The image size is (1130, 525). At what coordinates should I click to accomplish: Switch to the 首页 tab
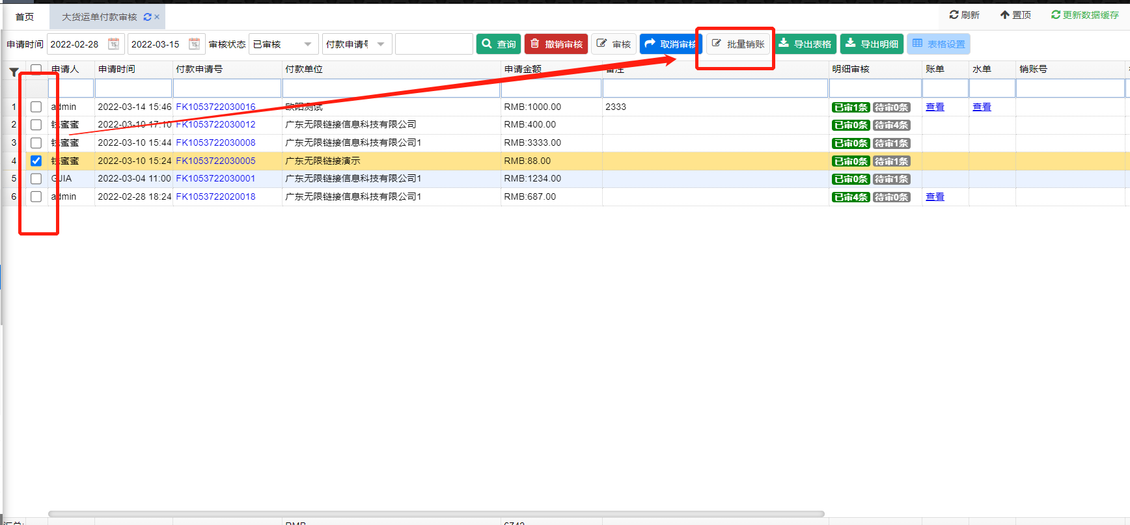tap(25, 17)
